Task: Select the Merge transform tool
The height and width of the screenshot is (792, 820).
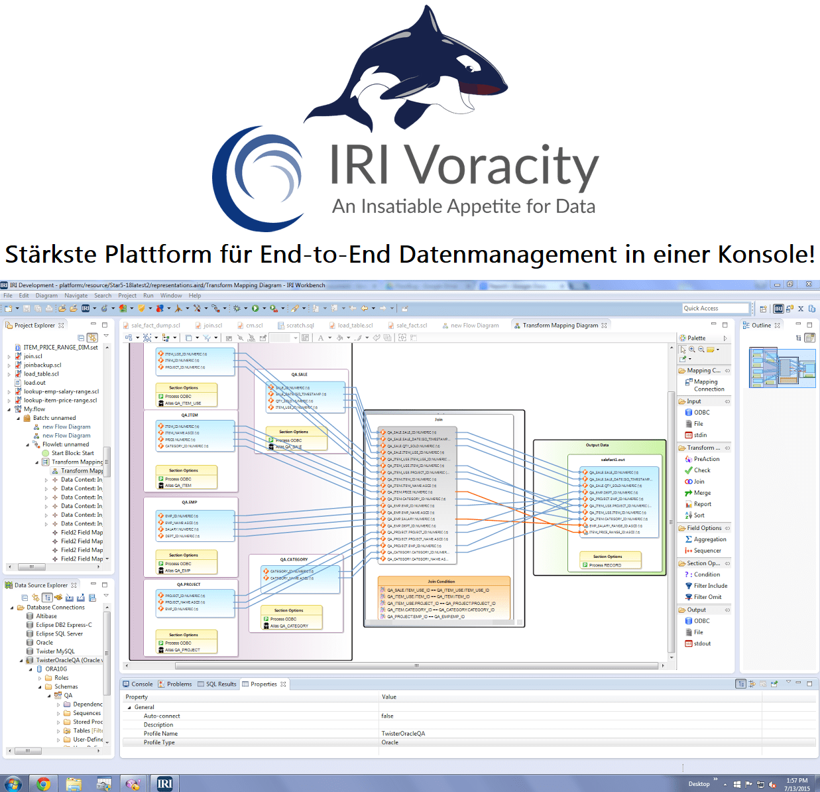Action: point(697,493)
